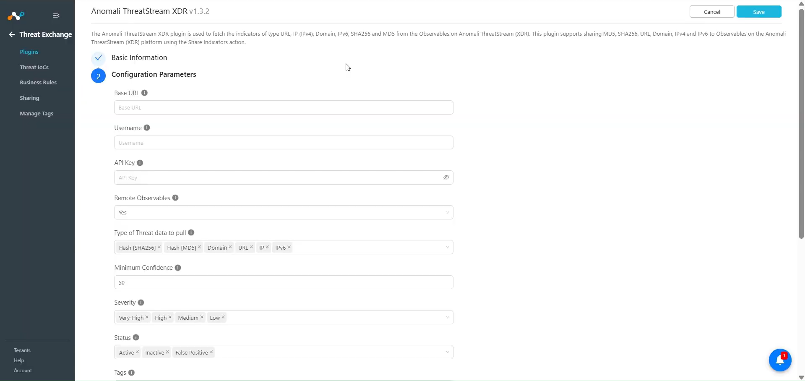Open the notification bell
This screenshot has width=805, height=381.
780,360
